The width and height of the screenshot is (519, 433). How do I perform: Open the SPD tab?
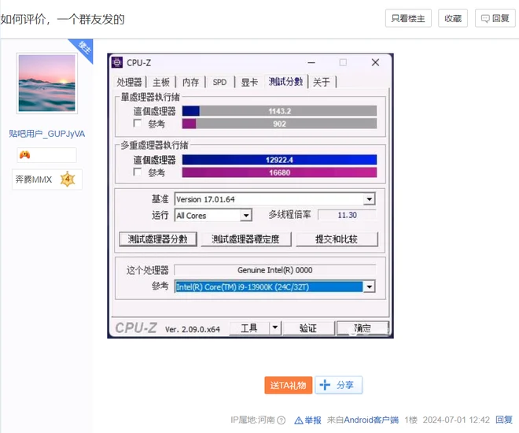pyautogui.click(x=219, y=82)
